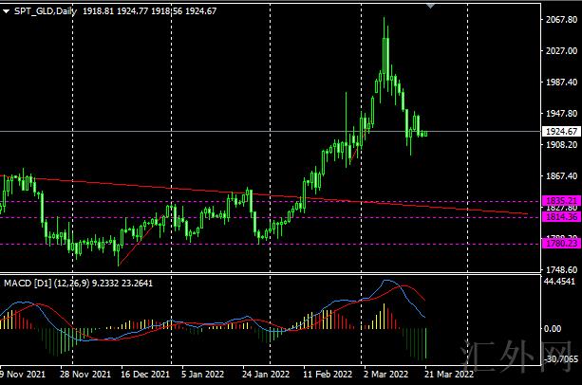Click the price scale value 2067.80
This screenshot has width=582, height=385.
(x=561, y=19)
